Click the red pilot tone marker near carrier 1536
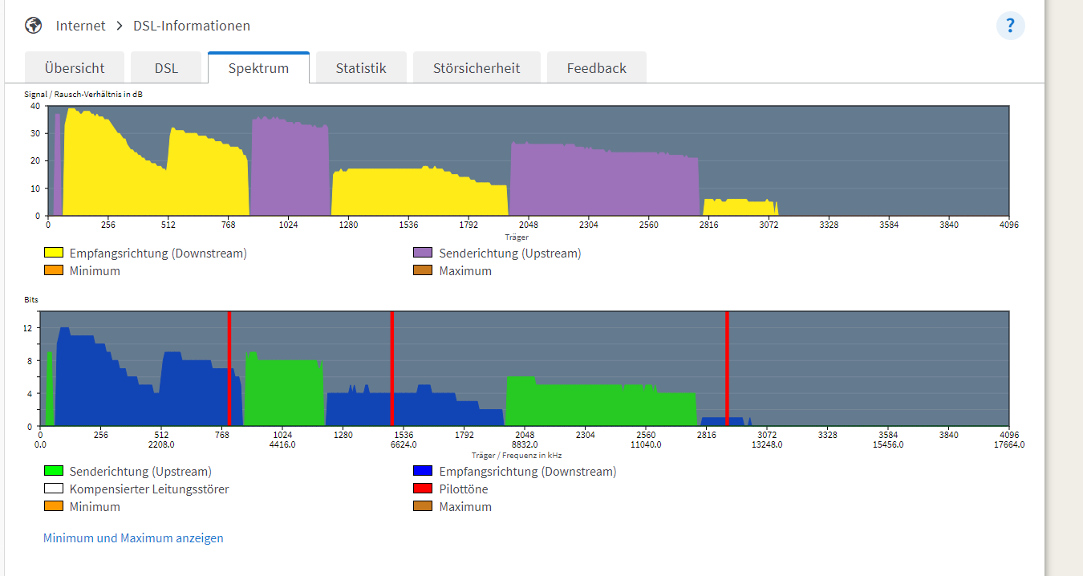Screen dimensions: 1083x576 (391, 368)
